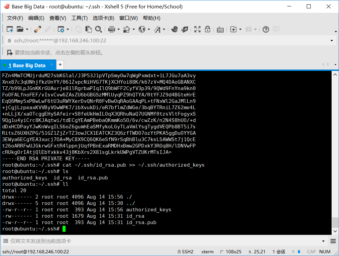Click the Open session folder icon
This screenshot has width=339, height=256.
pos(20,29)
